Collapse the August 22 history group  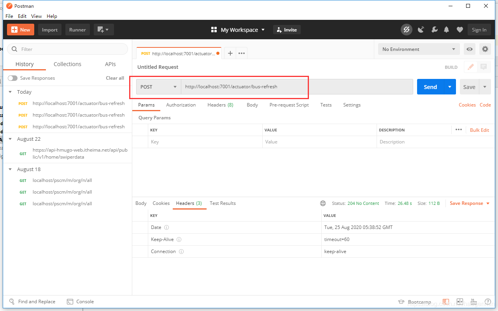coord(10,139)
